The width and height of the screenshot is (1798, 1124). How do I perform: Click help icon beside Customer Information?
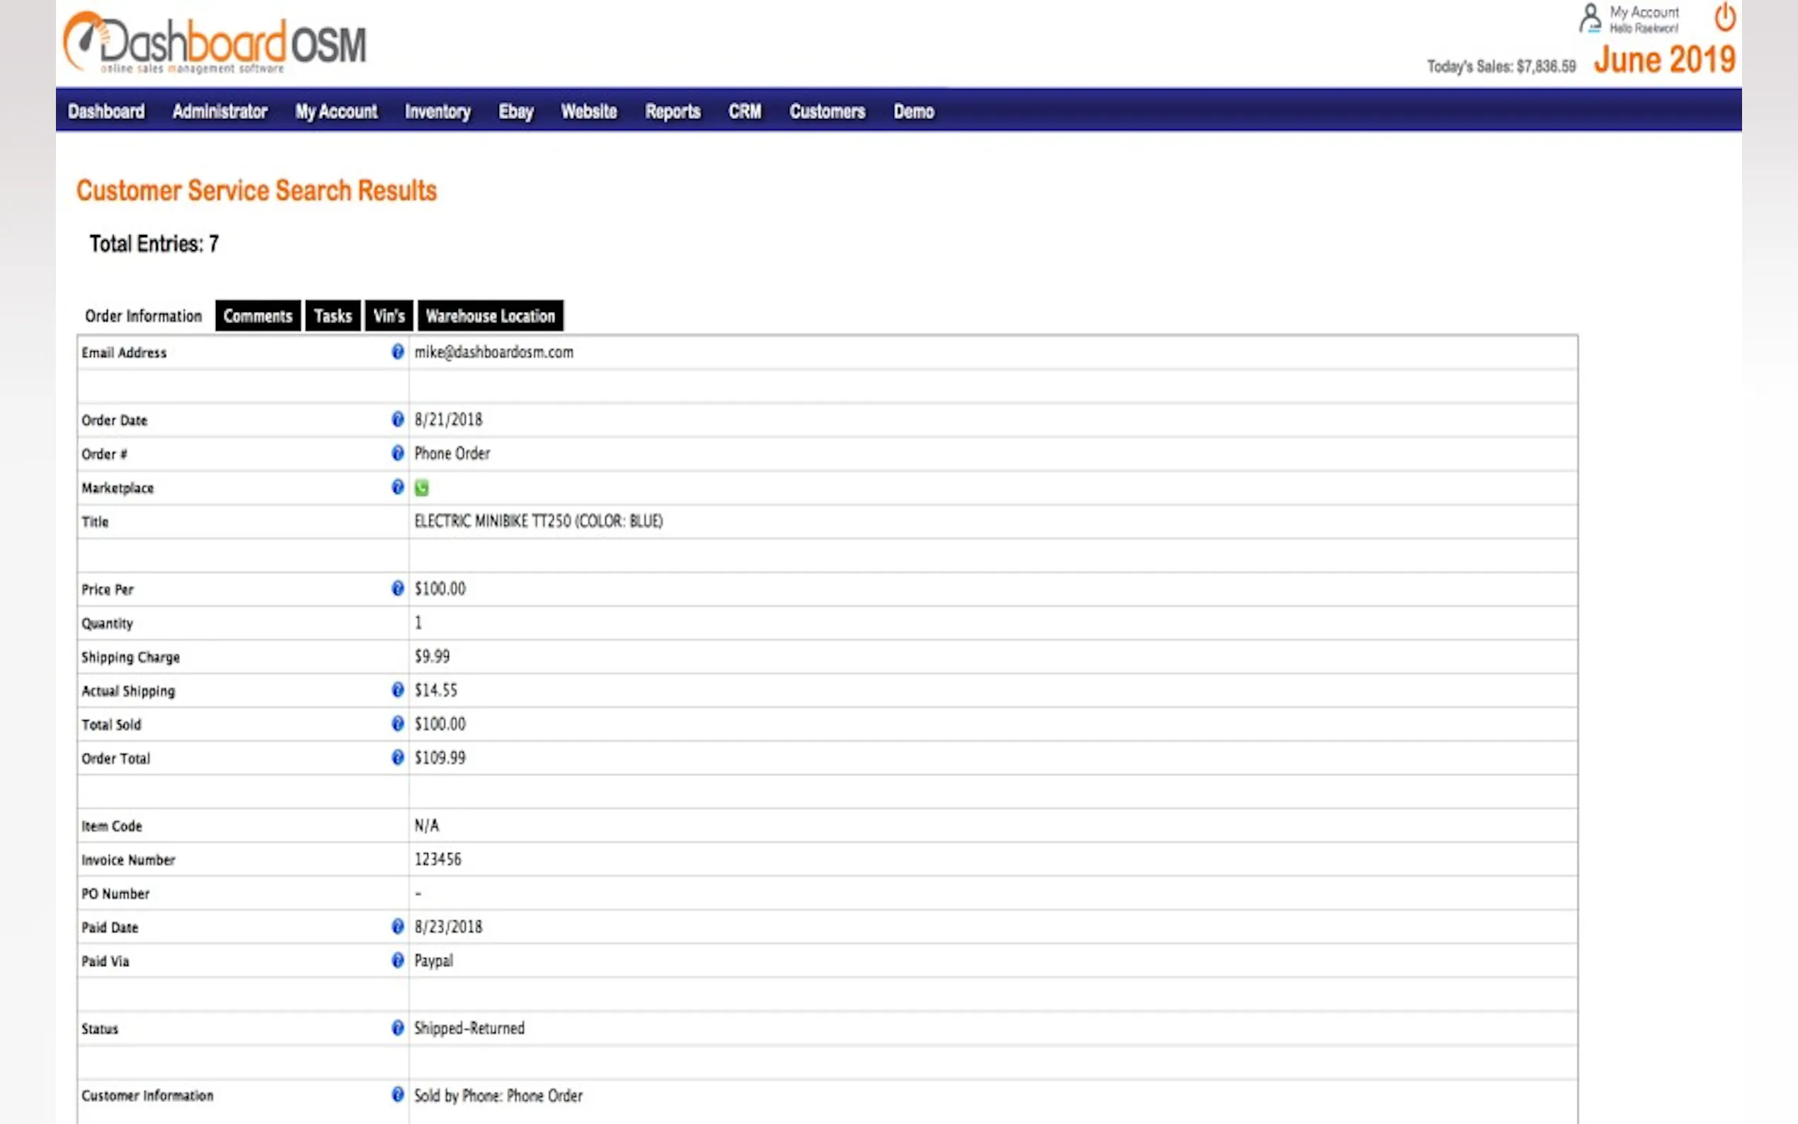(x=398, y=1094)
